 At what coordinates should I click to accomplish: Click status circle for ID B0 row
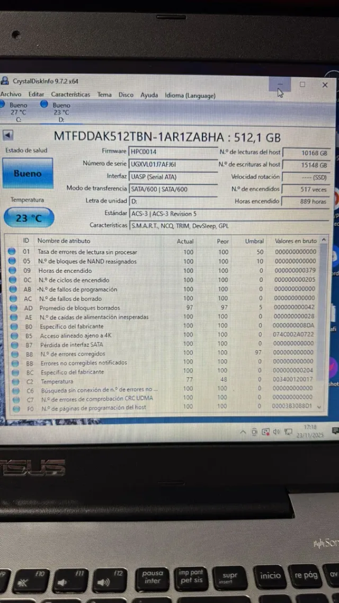pyautogui.click(x=14, y=326)
